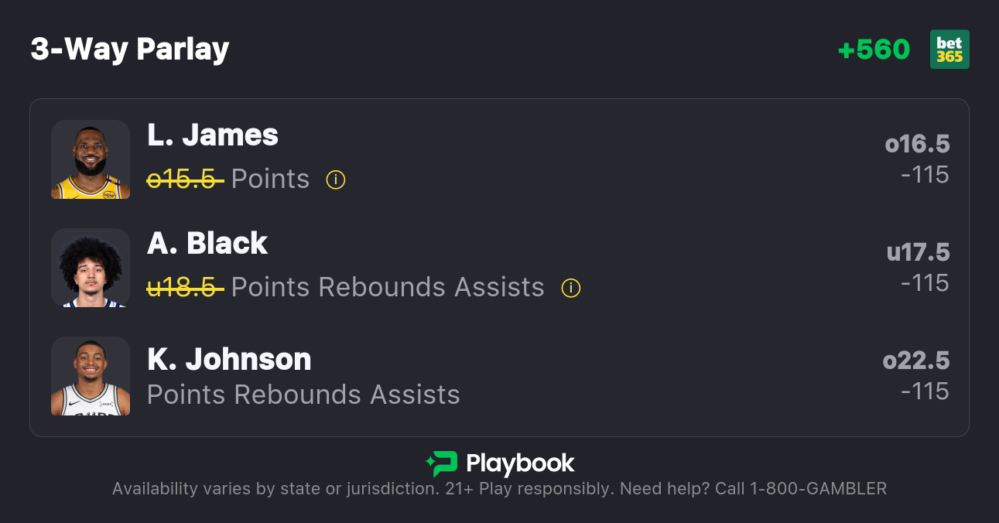Select the o16.5 line for L. James
The image size is (999, 523).
[917, 144]
